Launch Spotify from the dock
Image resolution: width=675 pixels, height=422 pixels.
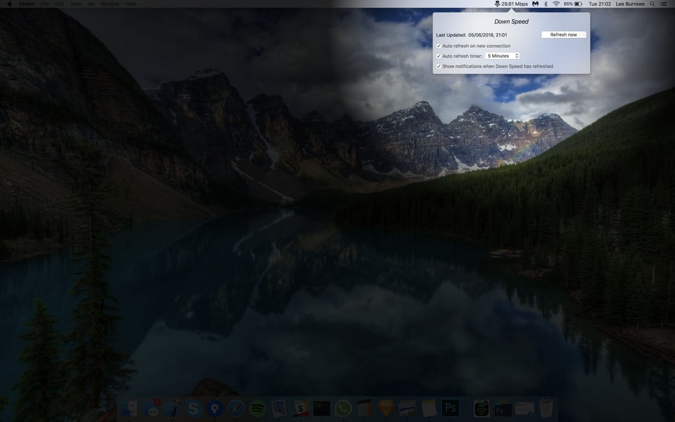(257, 409)
